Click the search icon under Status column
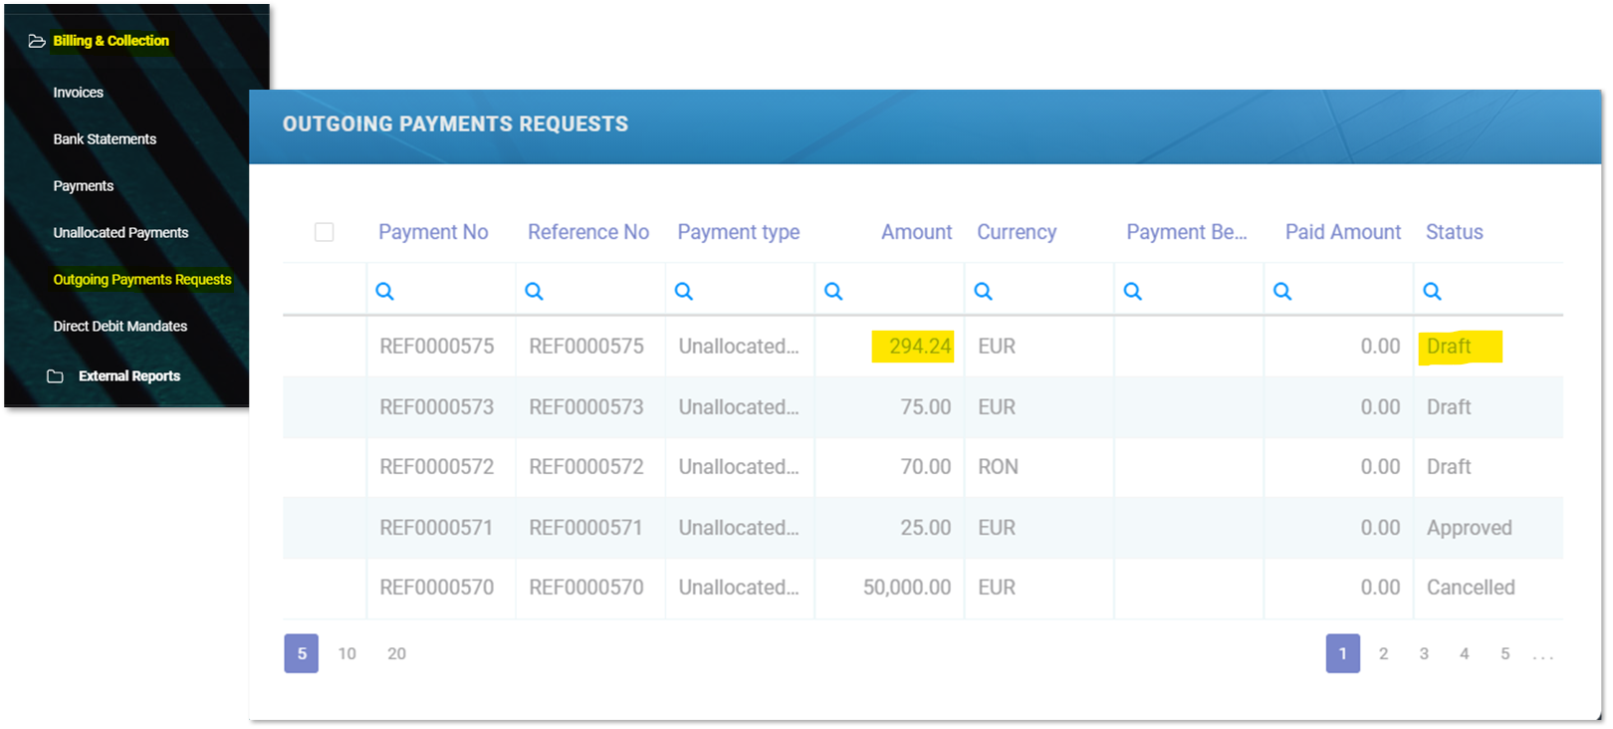The height and width of the screenshot is (729, 1613). tap(1432, 292)
